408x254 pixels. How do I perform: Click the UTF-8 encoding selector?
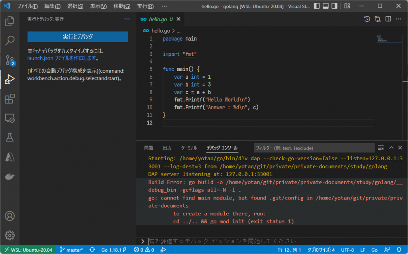click(x=347, y=250)
